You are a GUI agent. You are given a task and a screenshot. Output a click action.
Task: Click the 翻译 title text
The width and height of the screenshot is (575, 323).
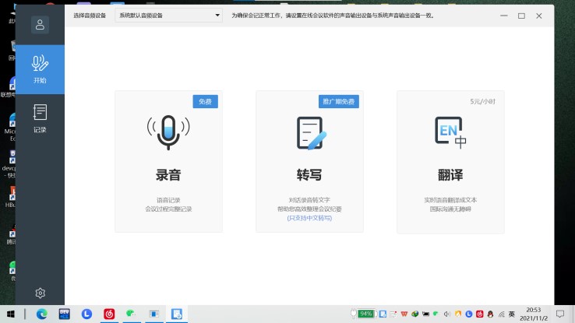(x=450, y=175)
